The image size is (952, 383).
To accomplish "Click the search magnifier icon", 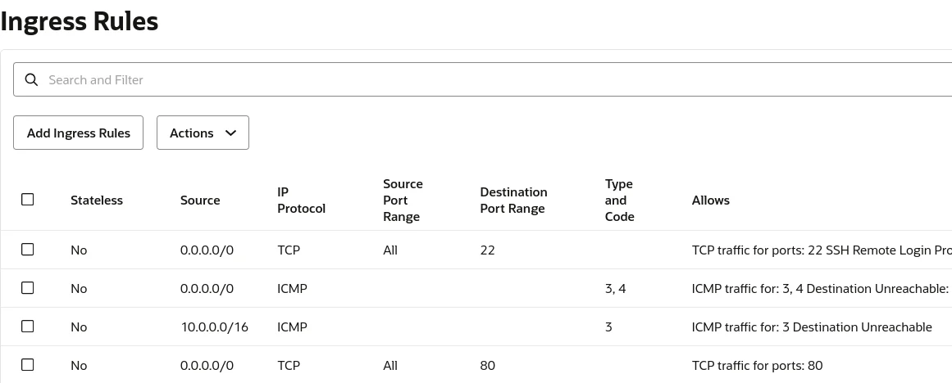I will (x=32, y=80).
